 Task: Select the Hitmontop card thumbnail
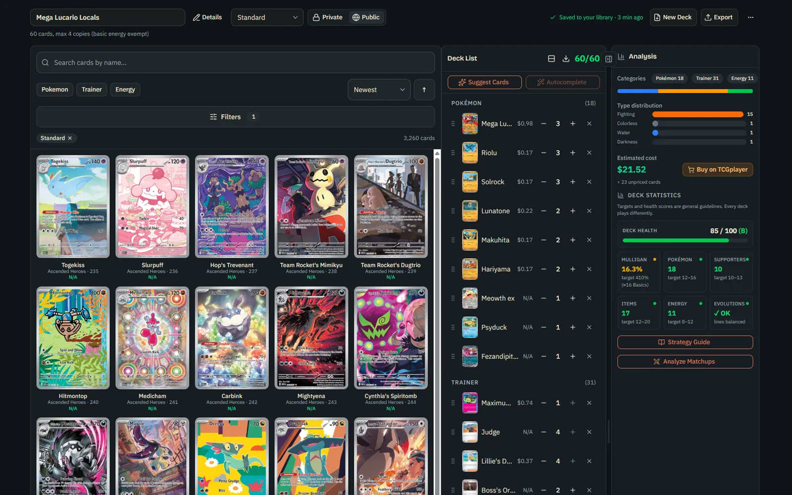pos(73,338)
